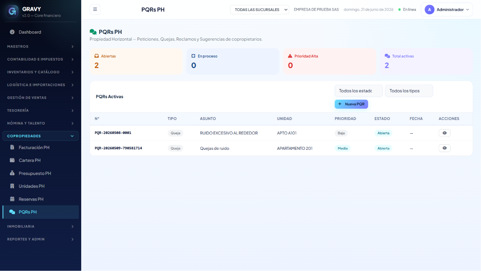
Task: Collapse the Copropiedades sidebar section
Action: pos(41,136)
